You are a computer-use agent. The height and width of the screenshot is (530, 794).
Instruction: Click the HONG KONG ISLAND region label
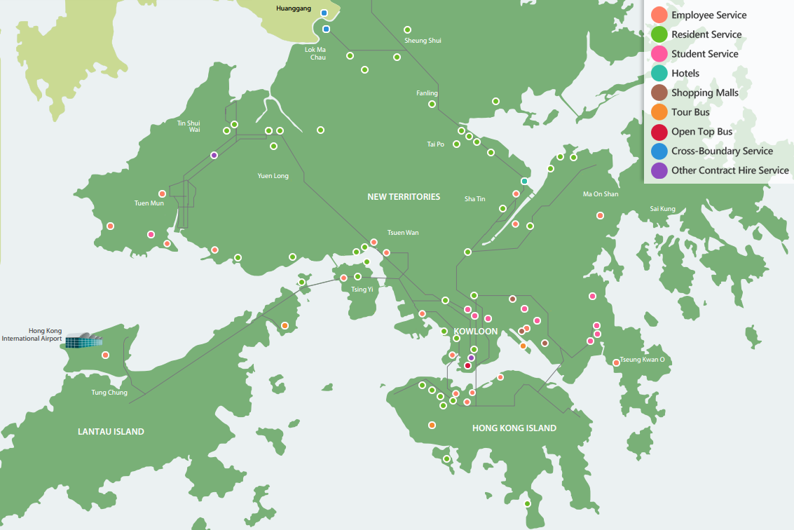click(514, 428)
